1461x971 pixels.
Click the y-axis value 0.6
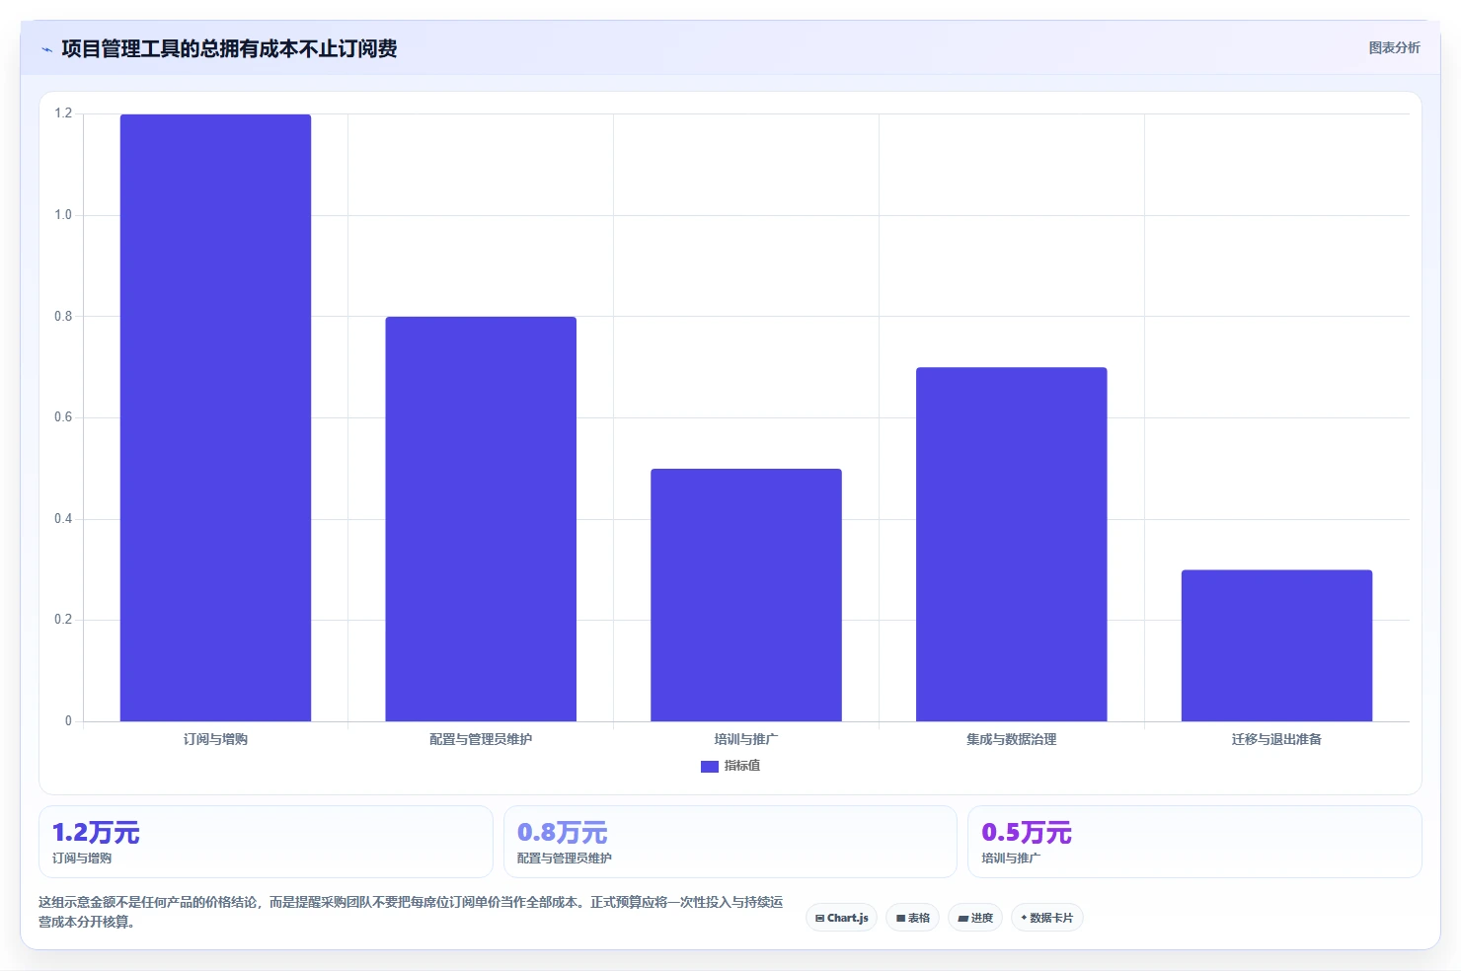63,417
